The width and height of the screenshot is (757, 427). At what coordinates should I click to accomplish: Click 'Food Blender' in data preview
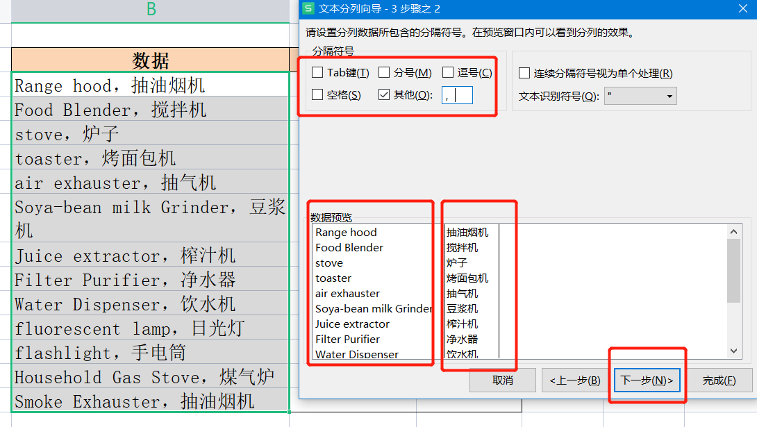click(349, 247)
